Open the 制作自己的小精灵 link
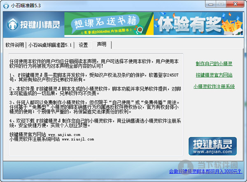Screen dimensions: 247x182 [214, 64]
